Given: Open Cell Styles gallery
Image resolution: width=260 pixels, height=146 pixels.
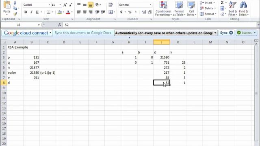Looking at the screenshot, I should 191,9.
